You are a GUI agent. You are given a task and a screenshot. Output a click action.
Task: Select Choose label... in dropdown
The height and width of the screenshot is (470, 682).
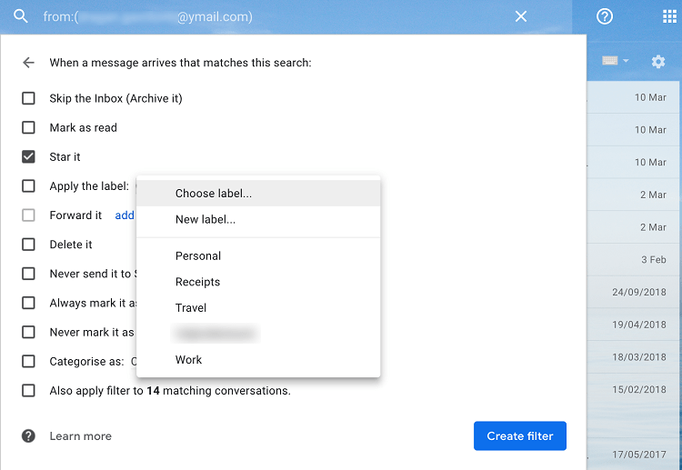pyautogui.click(x=214, y=194)
